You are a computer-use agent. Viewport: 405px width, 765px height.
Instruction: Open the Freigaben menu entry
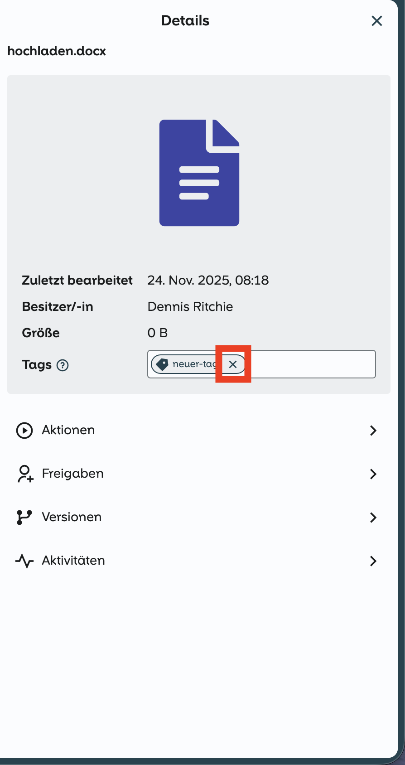(73, 474)
